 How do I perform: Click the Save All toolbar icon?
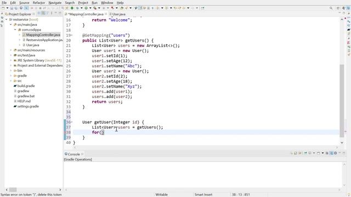(x=16, y=8)
